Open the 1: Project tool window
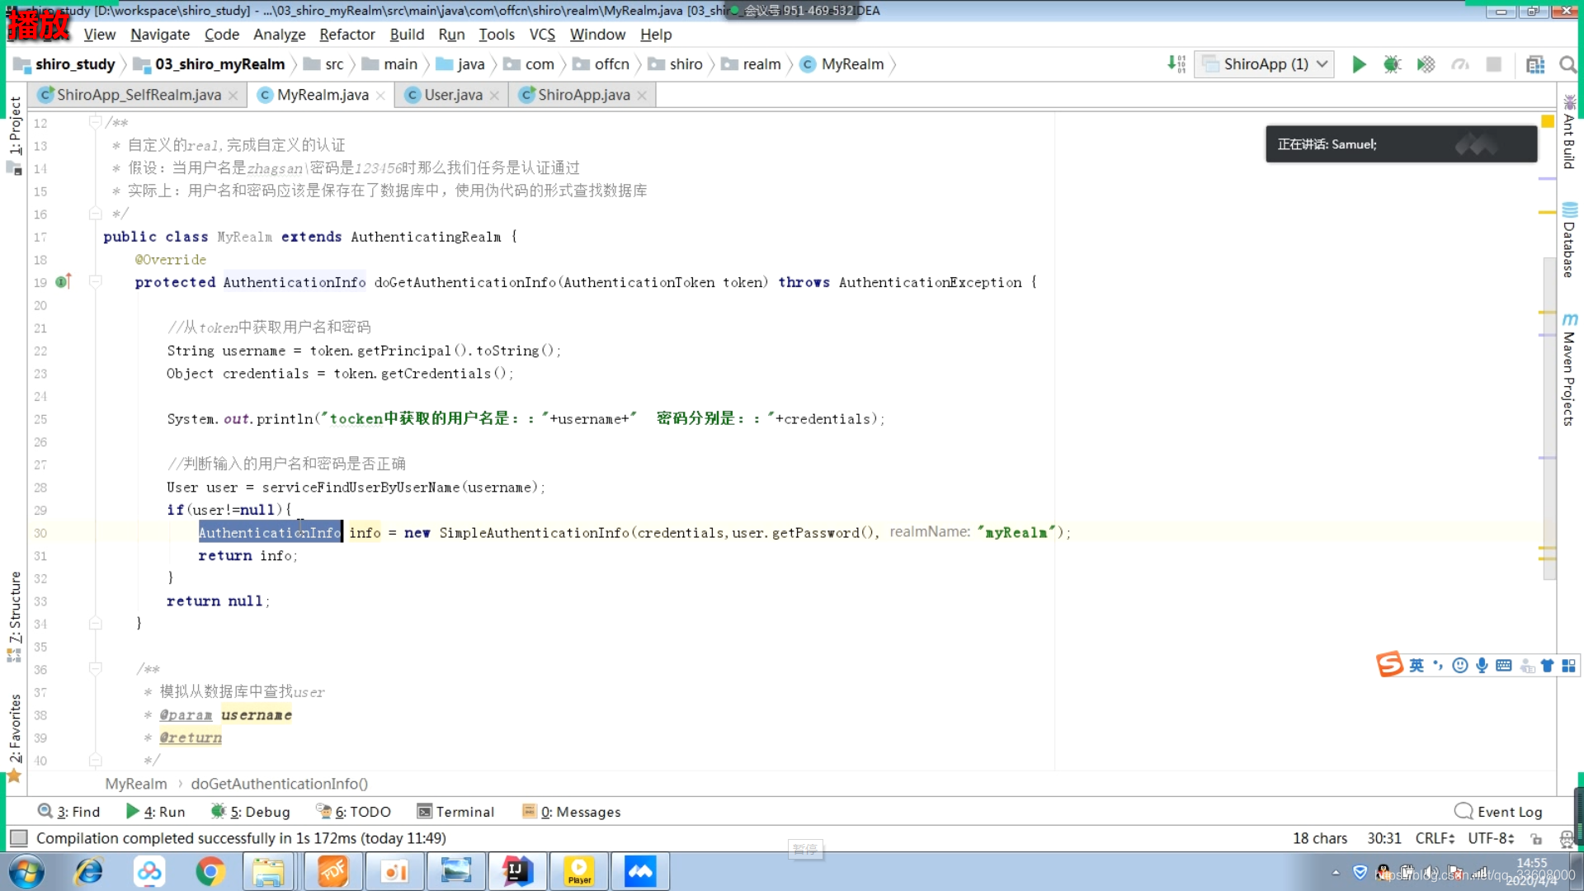This screenshot has width=1584, height=891. coord(15,135)
